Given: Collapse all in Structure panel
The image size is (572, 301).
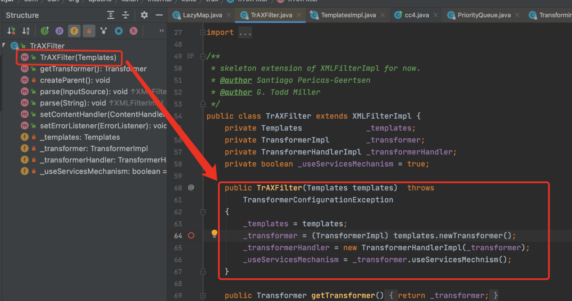Looking at the screenshot, I should [125, 15].
